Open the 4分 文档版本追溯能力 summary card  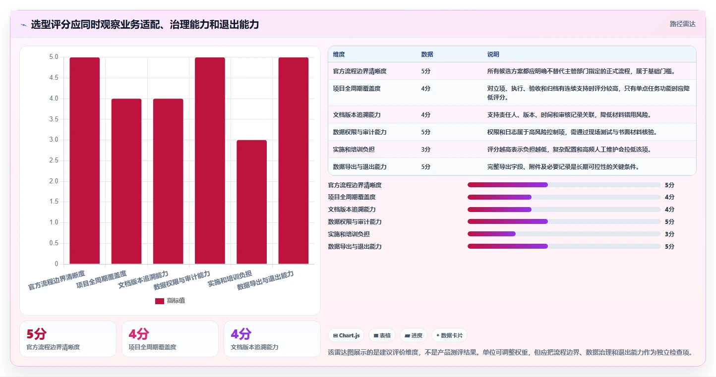tap(272, 339)
